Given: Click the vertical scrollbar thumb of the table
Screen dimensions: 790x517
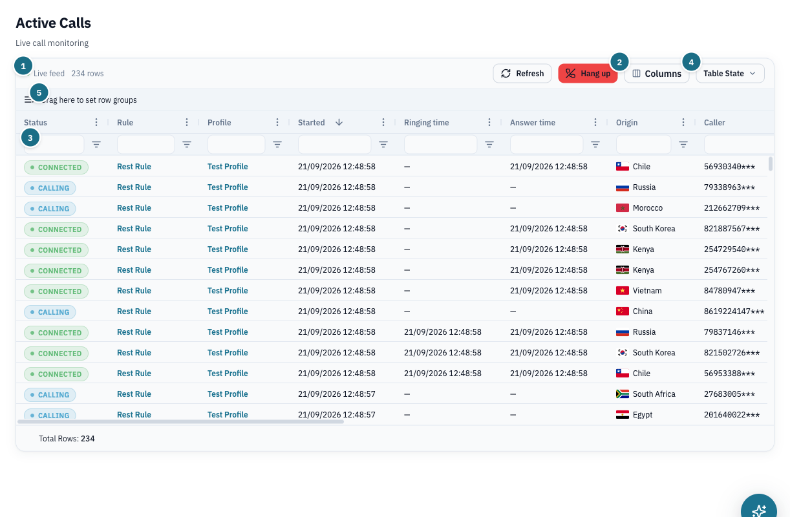Looking at the screenshot, I should 770,164.
